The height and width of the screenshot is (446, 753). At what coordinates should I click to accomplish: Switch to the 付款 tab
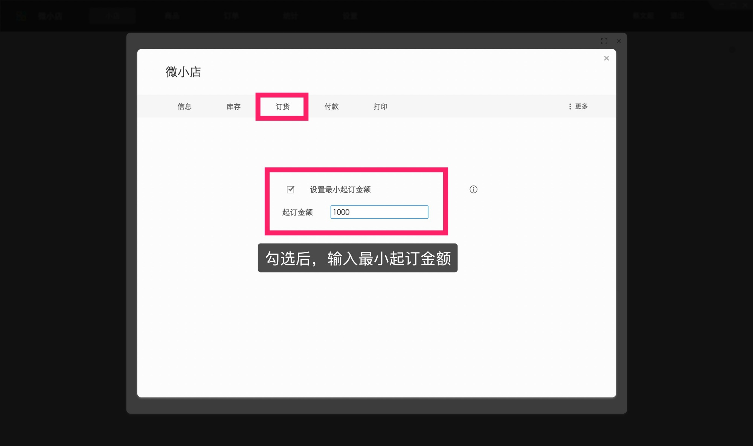(332, 107)
